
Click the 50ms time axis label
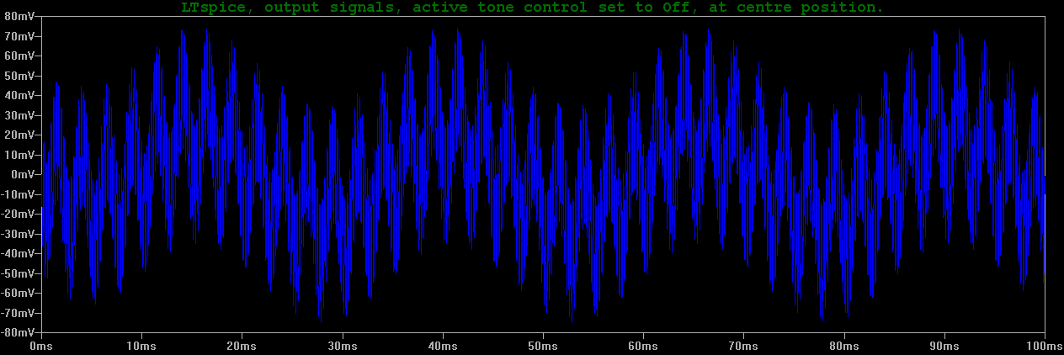pyautogui.click(x=543, y=346)
